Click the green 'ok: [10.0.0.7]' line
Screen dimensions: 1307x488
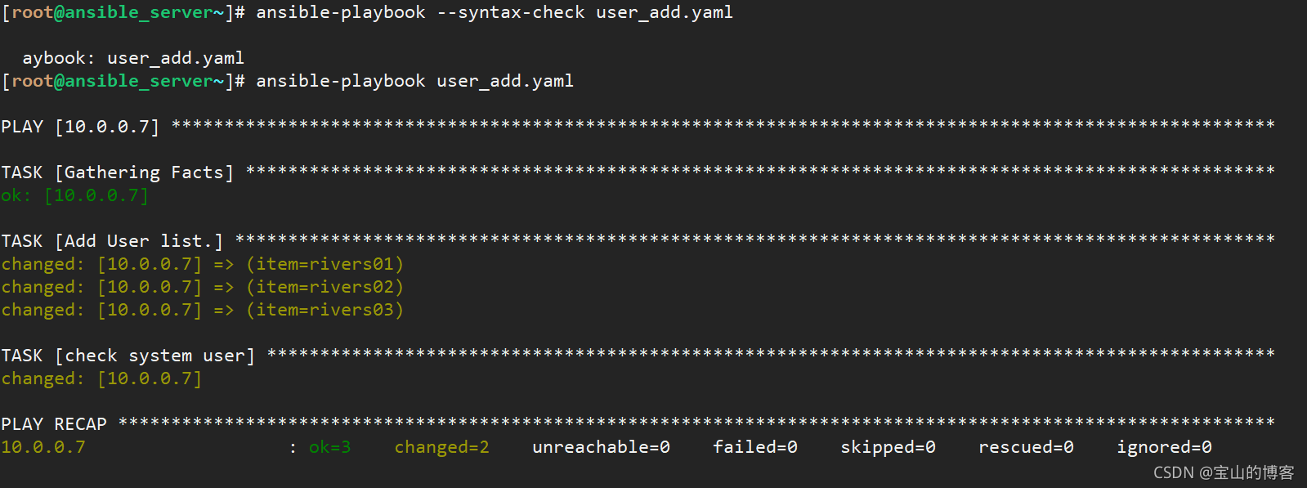75,195
